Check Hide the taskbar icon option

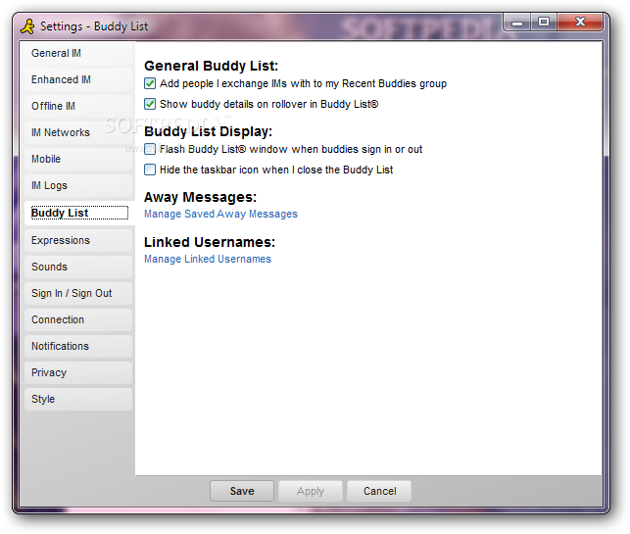tap(150, 170)
